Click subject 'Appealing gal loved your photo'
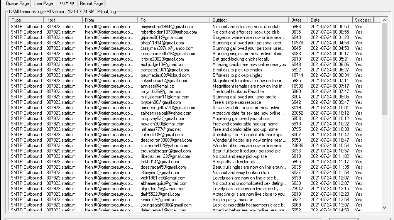 pyautogui.click(x=241, y=118)
